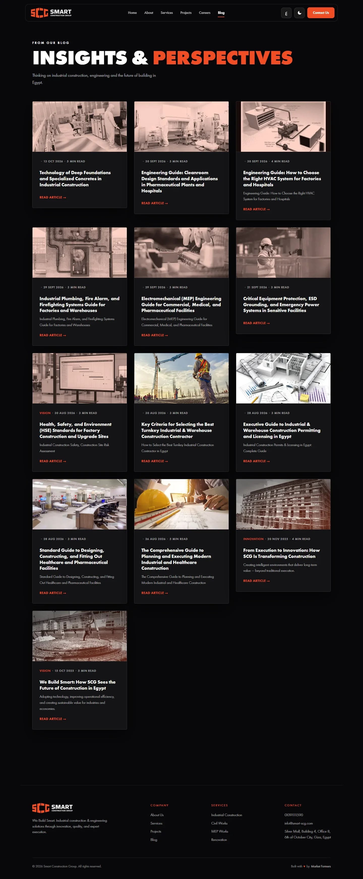Open MEP Engineering Guide article image
The height and width of the screenshot is (879, 363).
point(181,252)
